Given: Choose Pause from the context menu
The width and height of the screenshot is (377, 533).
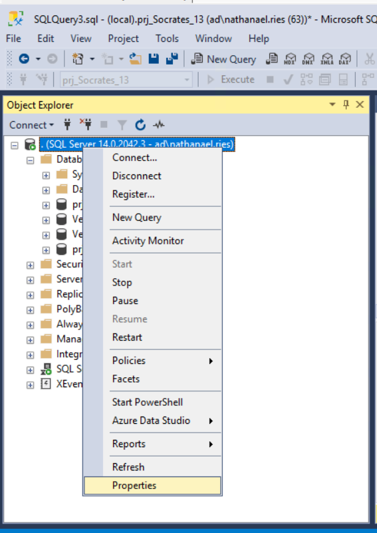Looking at the screenshot, I should pos(152,301).
